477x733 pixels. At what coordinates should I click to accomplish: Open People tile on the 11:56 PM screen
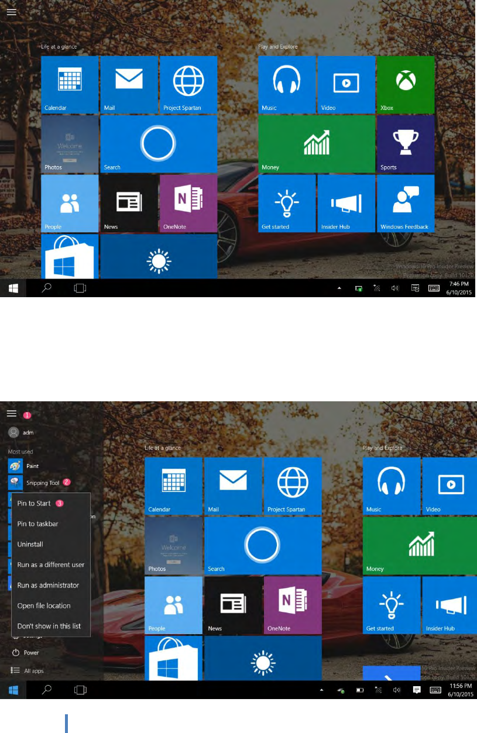point(173,605)
